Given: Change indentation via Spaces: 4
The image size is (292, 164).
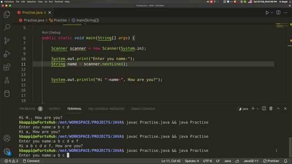Looking at the screenshot, I should pos(192,161).
